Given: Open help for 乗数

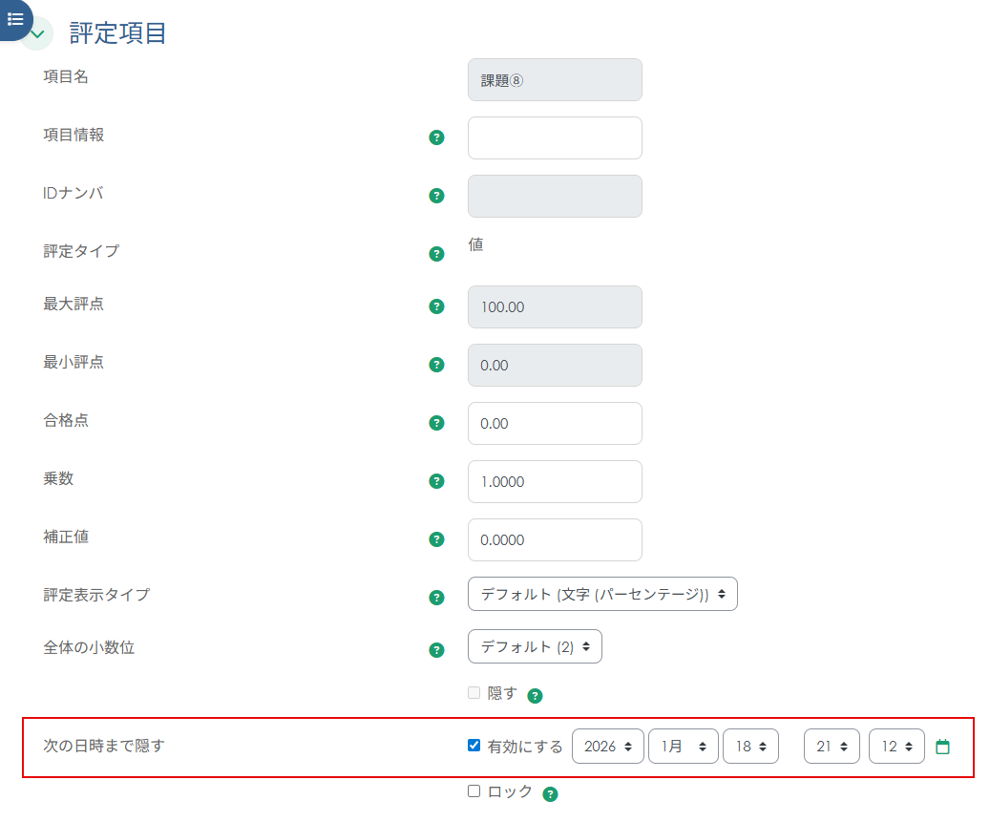Looking at the screenshot, I should click(x=436, y=481).
